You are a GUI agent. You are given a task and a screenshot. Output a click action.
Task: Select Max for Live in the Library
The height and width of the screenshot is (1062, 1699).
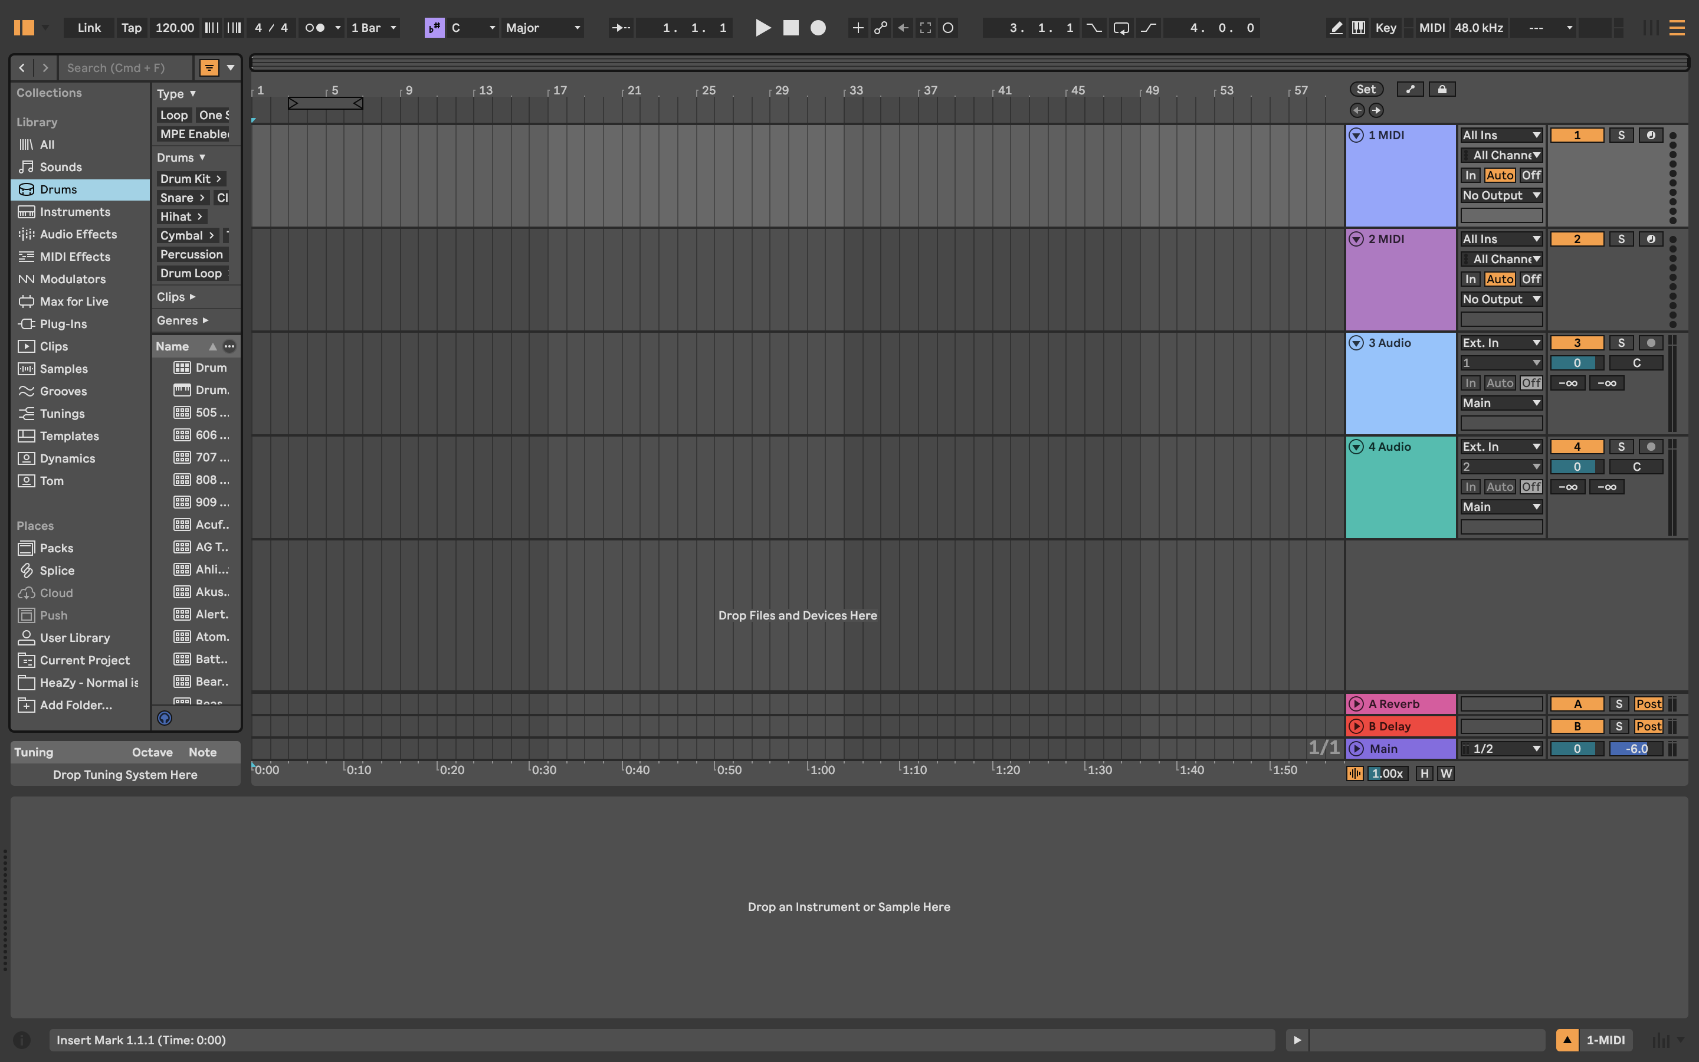pos(80,301)
